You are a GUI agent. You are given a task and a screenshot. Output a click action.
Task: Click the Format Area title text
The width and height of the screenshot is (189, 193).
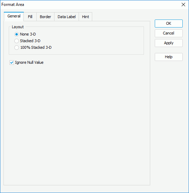click(13, 5)
